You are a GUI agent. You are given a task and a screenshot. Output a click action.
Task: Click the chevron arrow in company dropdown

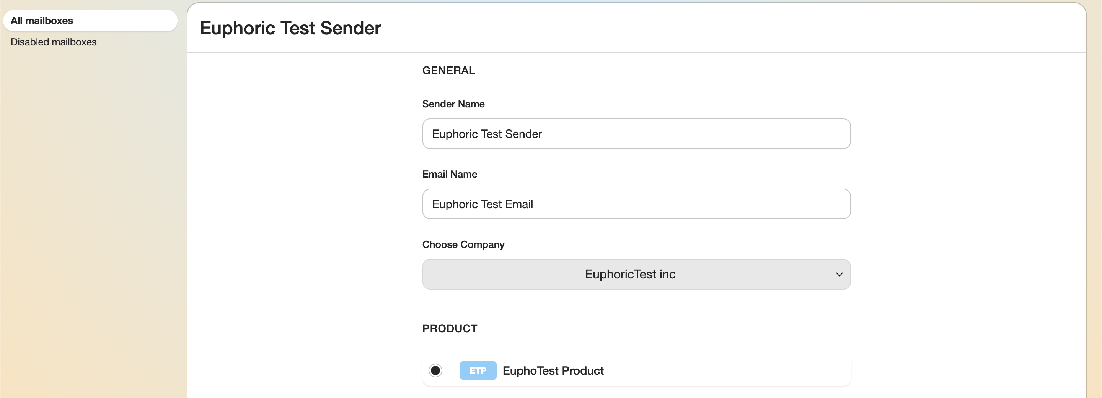[839, 274]
